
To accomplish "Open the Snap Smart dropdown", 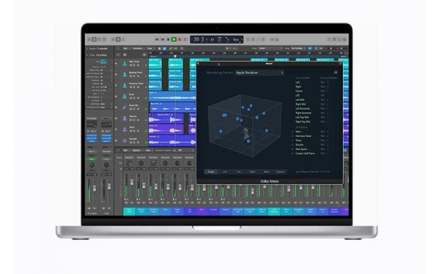I will tap(271, 48).
